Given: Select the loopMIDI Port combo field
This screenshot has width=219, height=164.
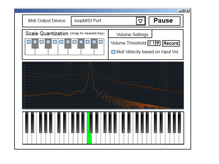Looking at the screenshot, I should click(x=108, y=21).
